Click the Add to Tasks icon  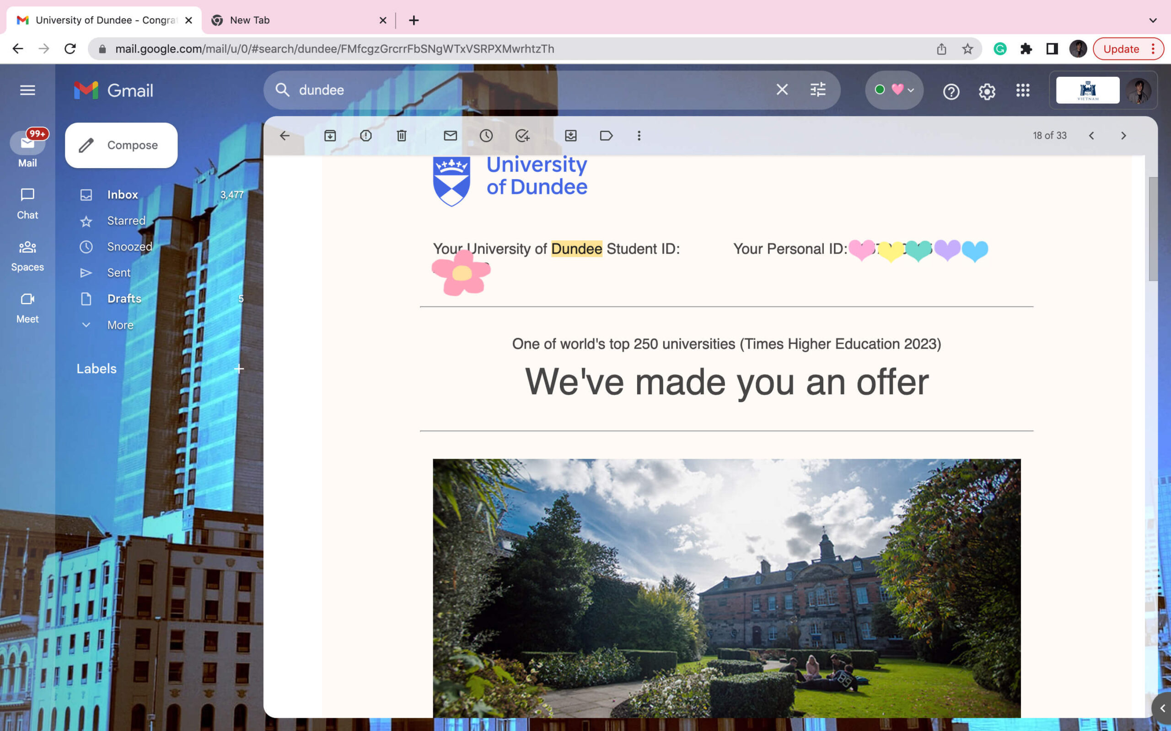pyautogui.click(x=522, y=136)
